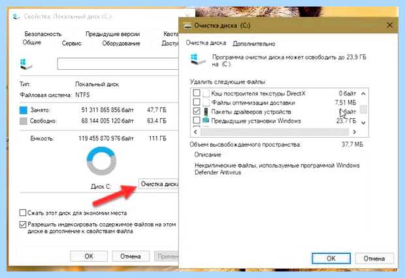Switch to the 'Общие' tab in Properties
The width and height of the screenshot is (405, 278).
tap(31, 42)
